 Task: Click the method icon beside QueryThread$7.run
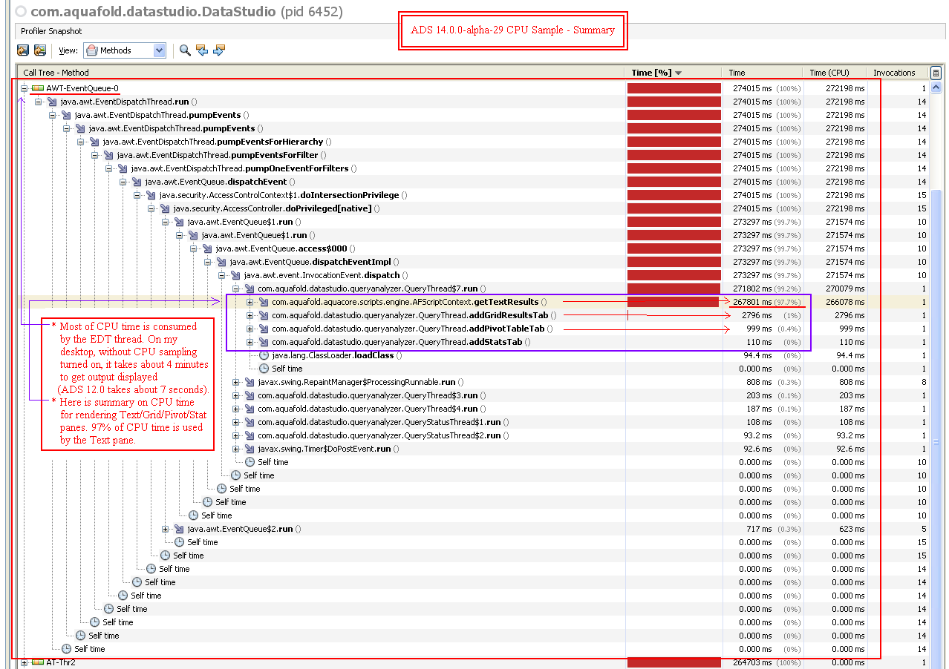point(250,289)
